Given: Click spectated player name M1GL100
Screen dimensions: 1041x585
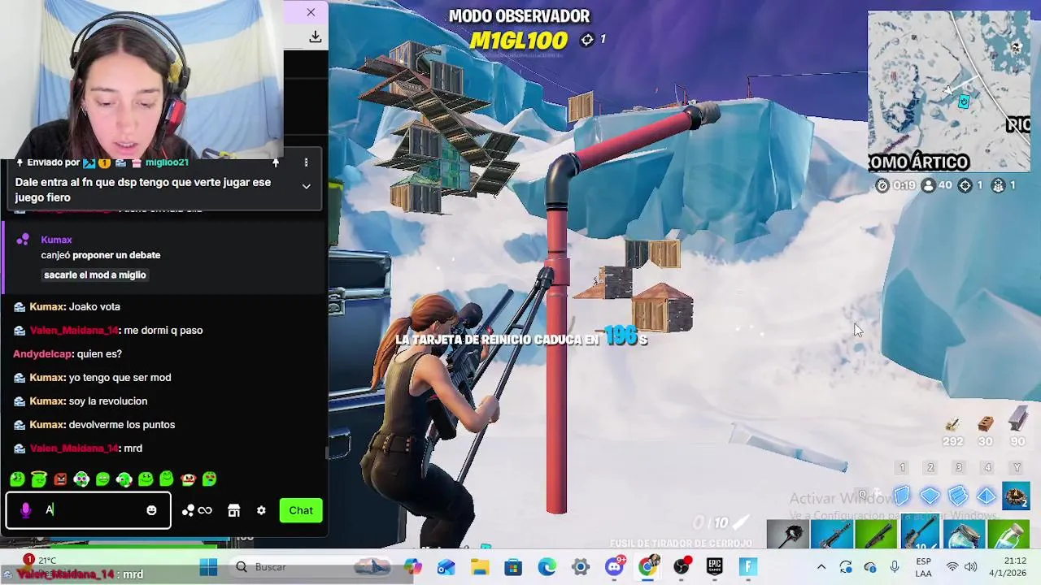Looking at the screenshot, I should [x=518, y=39].
